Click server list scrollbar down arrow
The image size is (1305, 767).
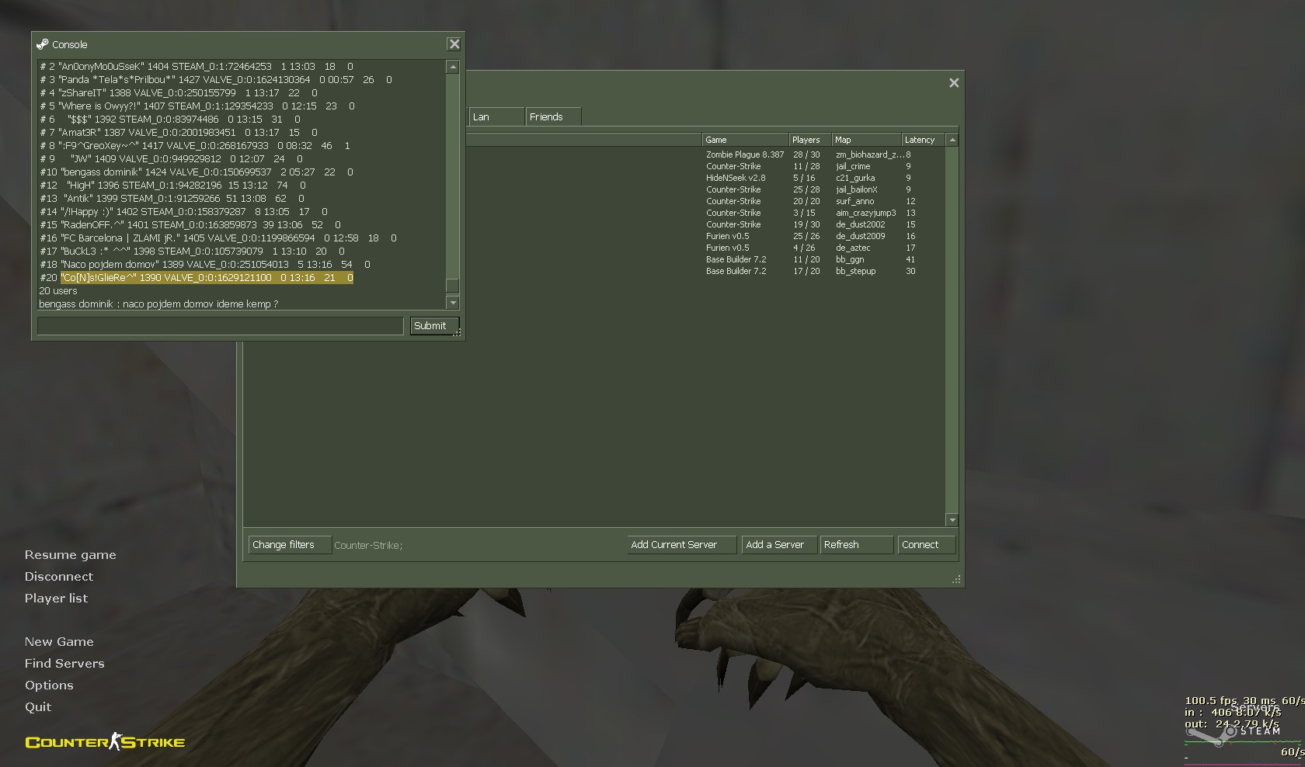click(x=952, y=519)
